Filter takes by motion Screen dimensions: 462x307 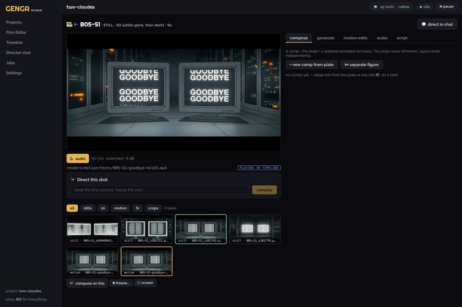point(120,208)
